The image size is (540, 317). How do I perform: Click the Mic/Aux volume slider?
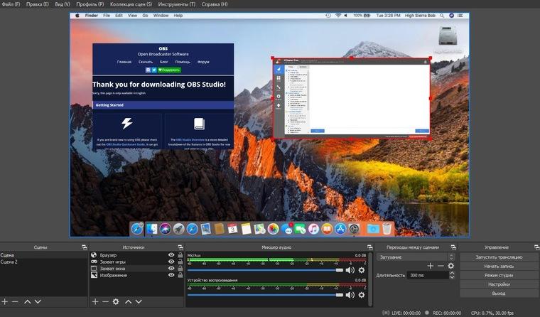pyautogui.click(x=265, y=270)
